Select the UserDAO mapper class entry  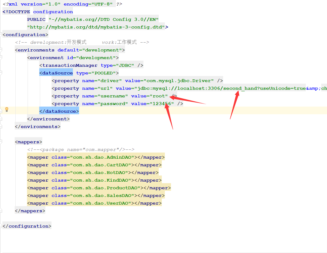tap(94, 203)
